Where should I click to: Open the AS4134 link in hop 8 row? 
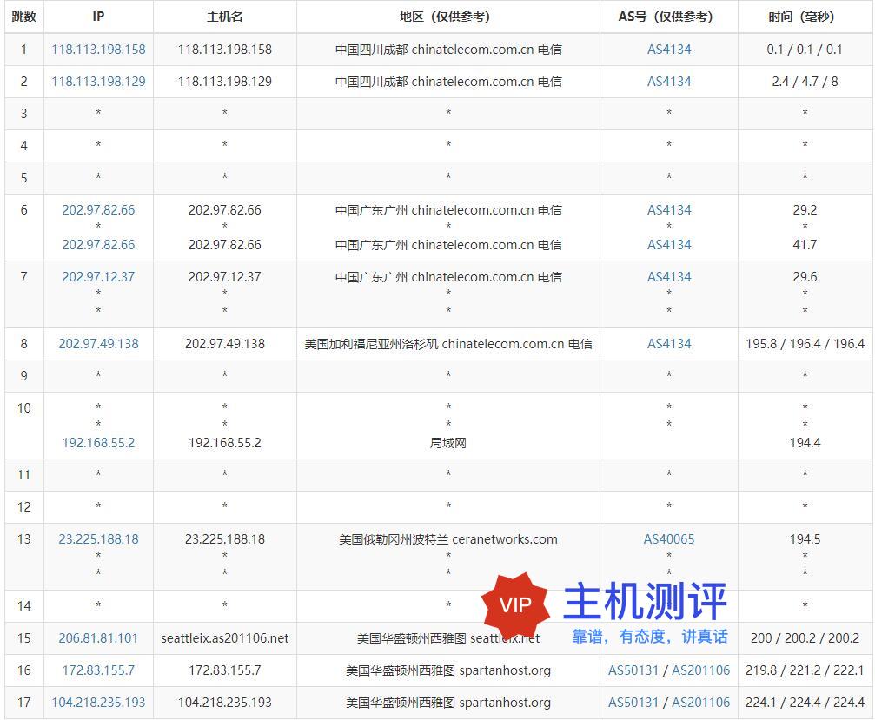click(x=669, y=344)
